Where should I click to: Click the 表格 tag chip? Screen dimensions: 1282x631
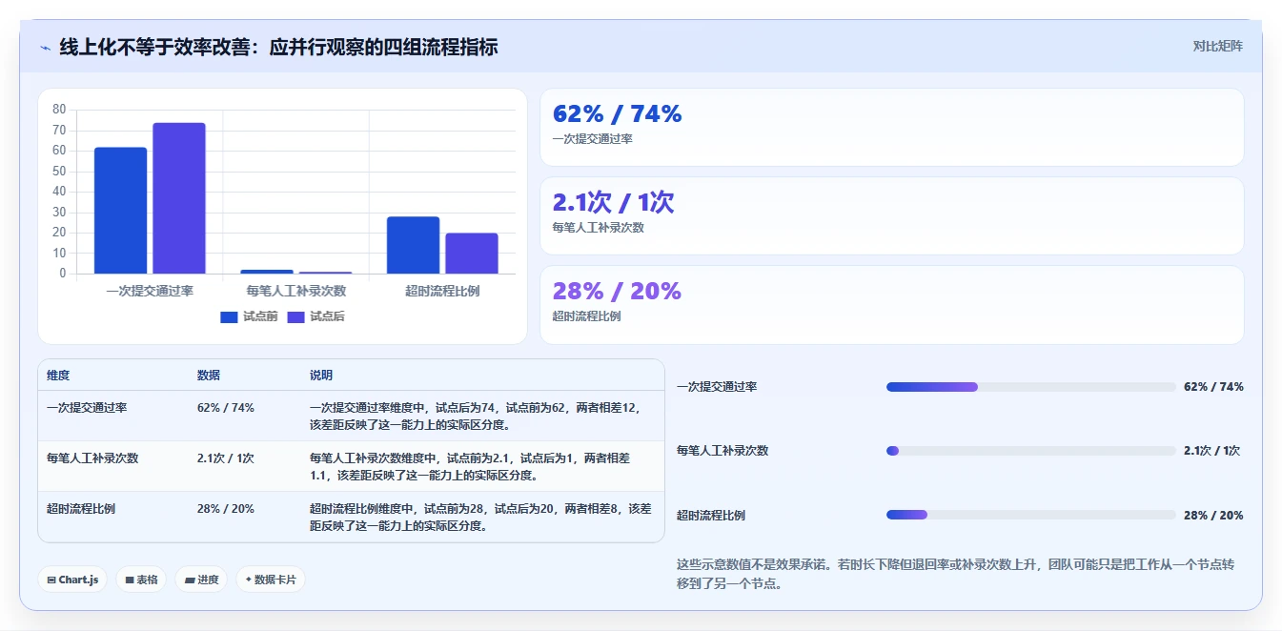point(141,580)
